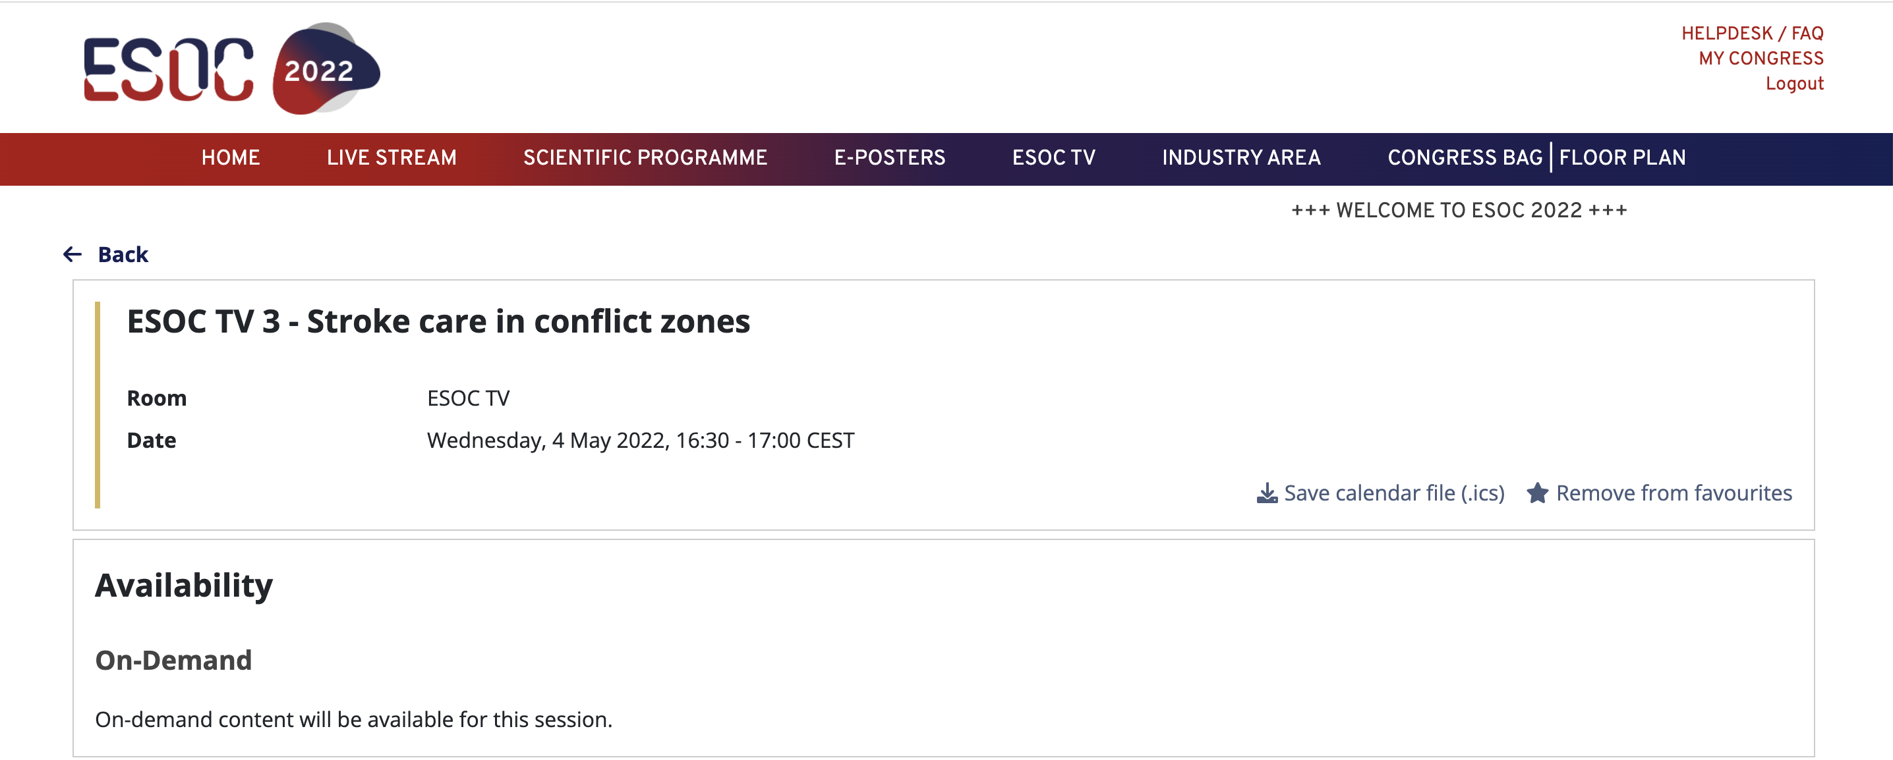The width and height of the screenshot is (1893, 760).
Task: Click the back arrow icon
Action: [x=72, y=254]
